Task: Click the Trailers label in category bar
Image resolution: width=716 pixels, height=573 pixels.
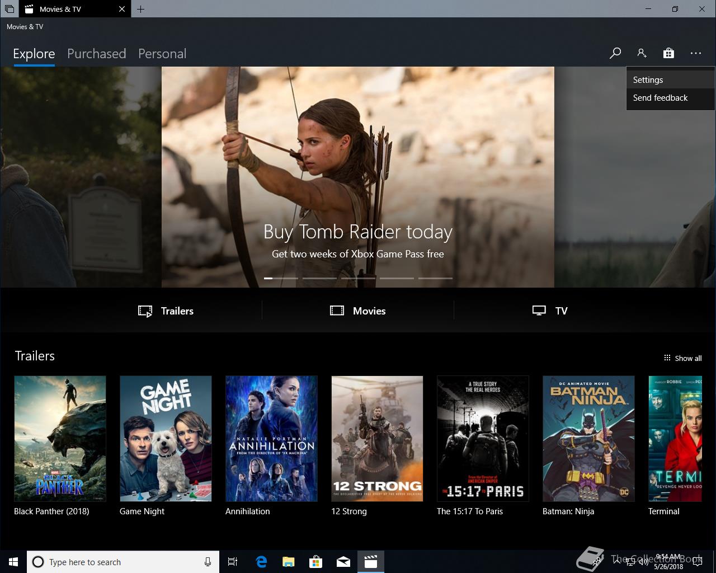Action: pyautogui.click(x=177, y=311)
